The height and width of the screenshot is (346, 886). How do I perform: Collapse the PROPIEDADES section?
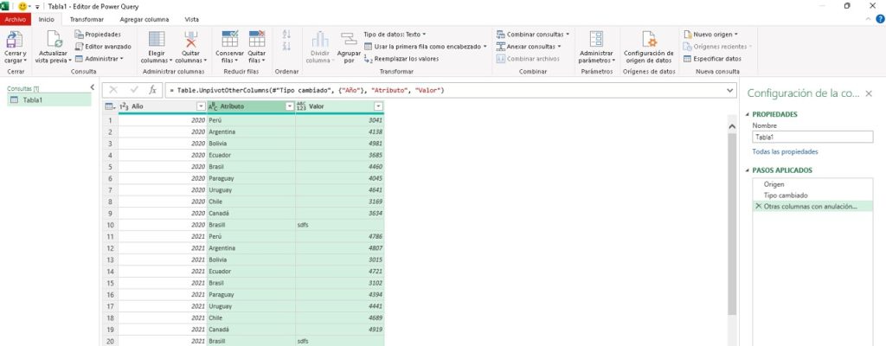pyautogui.click(x=748, y=114)
